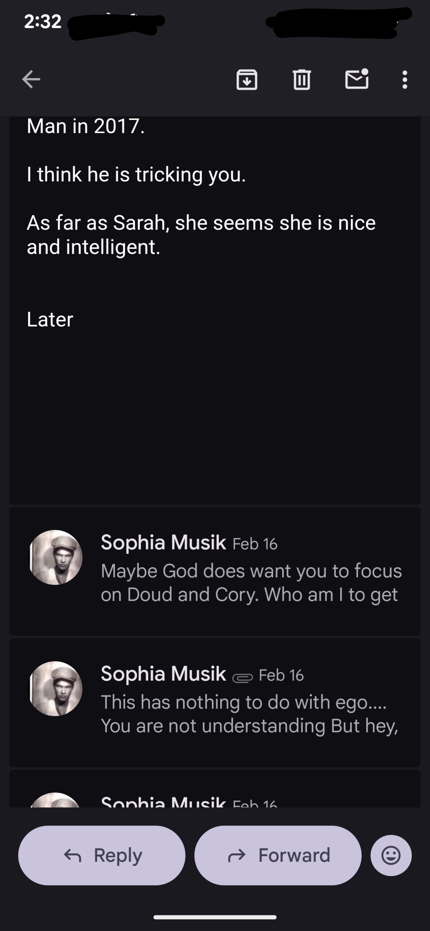Archive this email conversation
Screen dimensions: 430x931
click(x=247, y=79)
